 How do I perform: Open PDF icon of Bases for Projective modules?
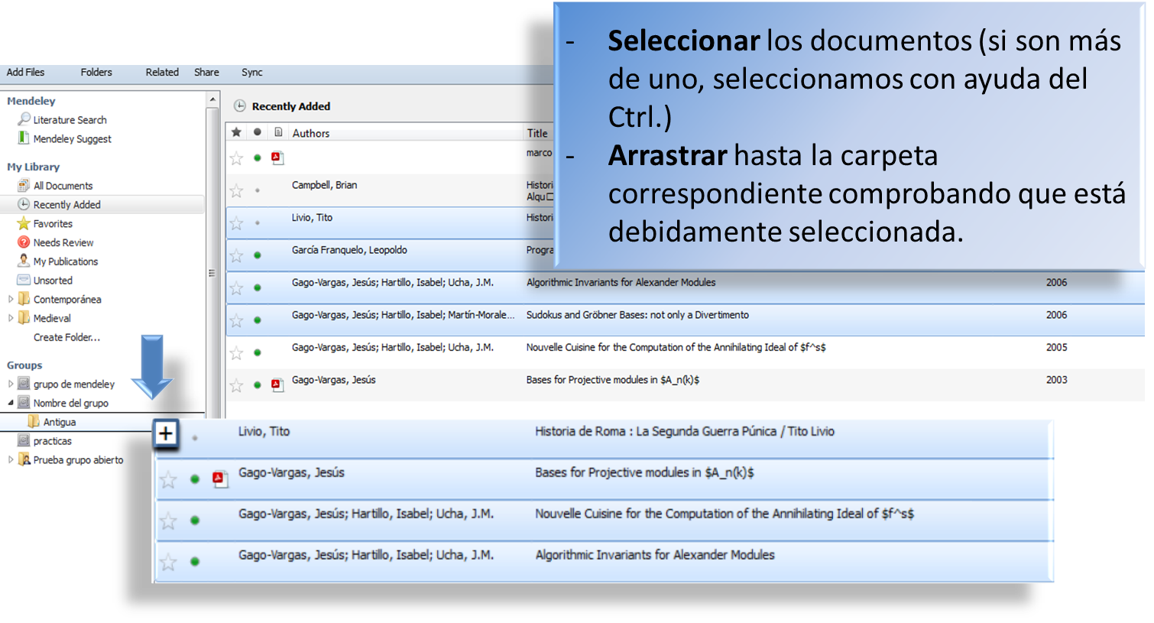(x=277, y=385)
